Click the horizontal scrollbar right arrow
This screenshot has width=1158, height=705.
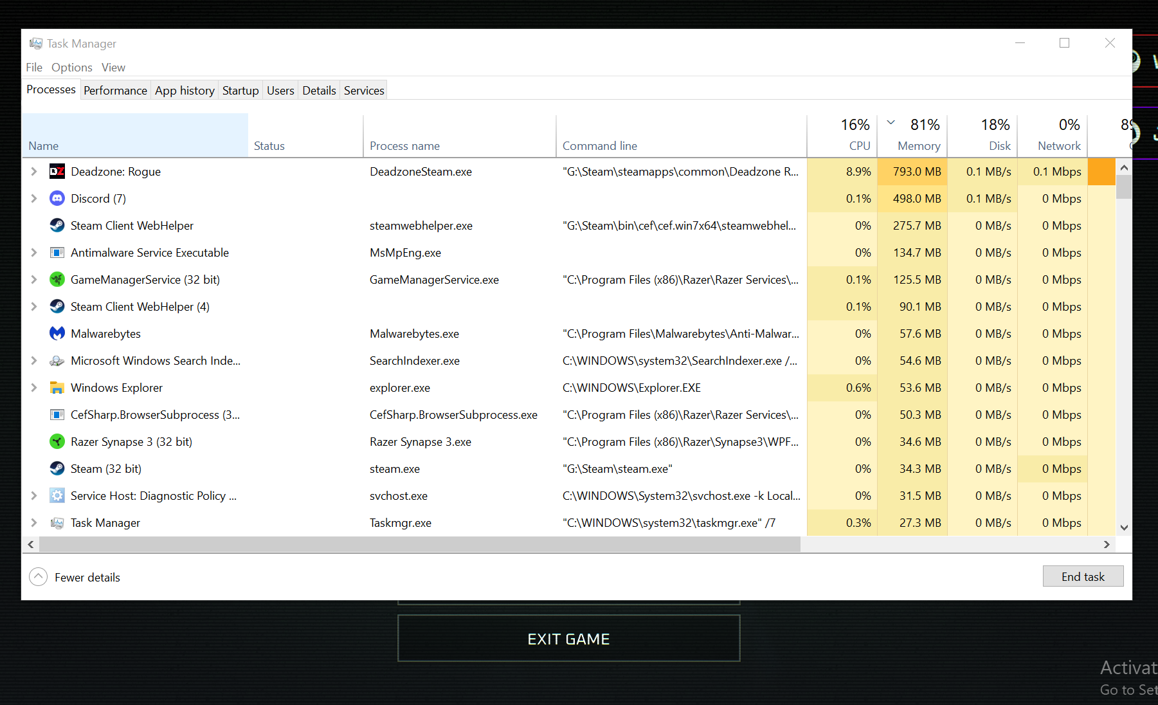point(1107,544)
